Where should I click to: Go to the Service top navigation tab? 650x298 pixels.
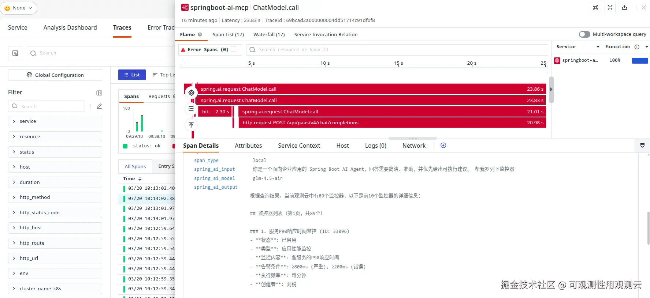click(18, 27)
